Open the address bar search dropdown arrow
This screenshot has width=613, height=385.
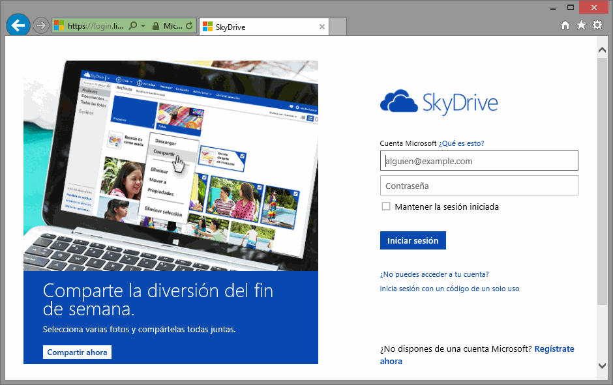coord(142,26)
